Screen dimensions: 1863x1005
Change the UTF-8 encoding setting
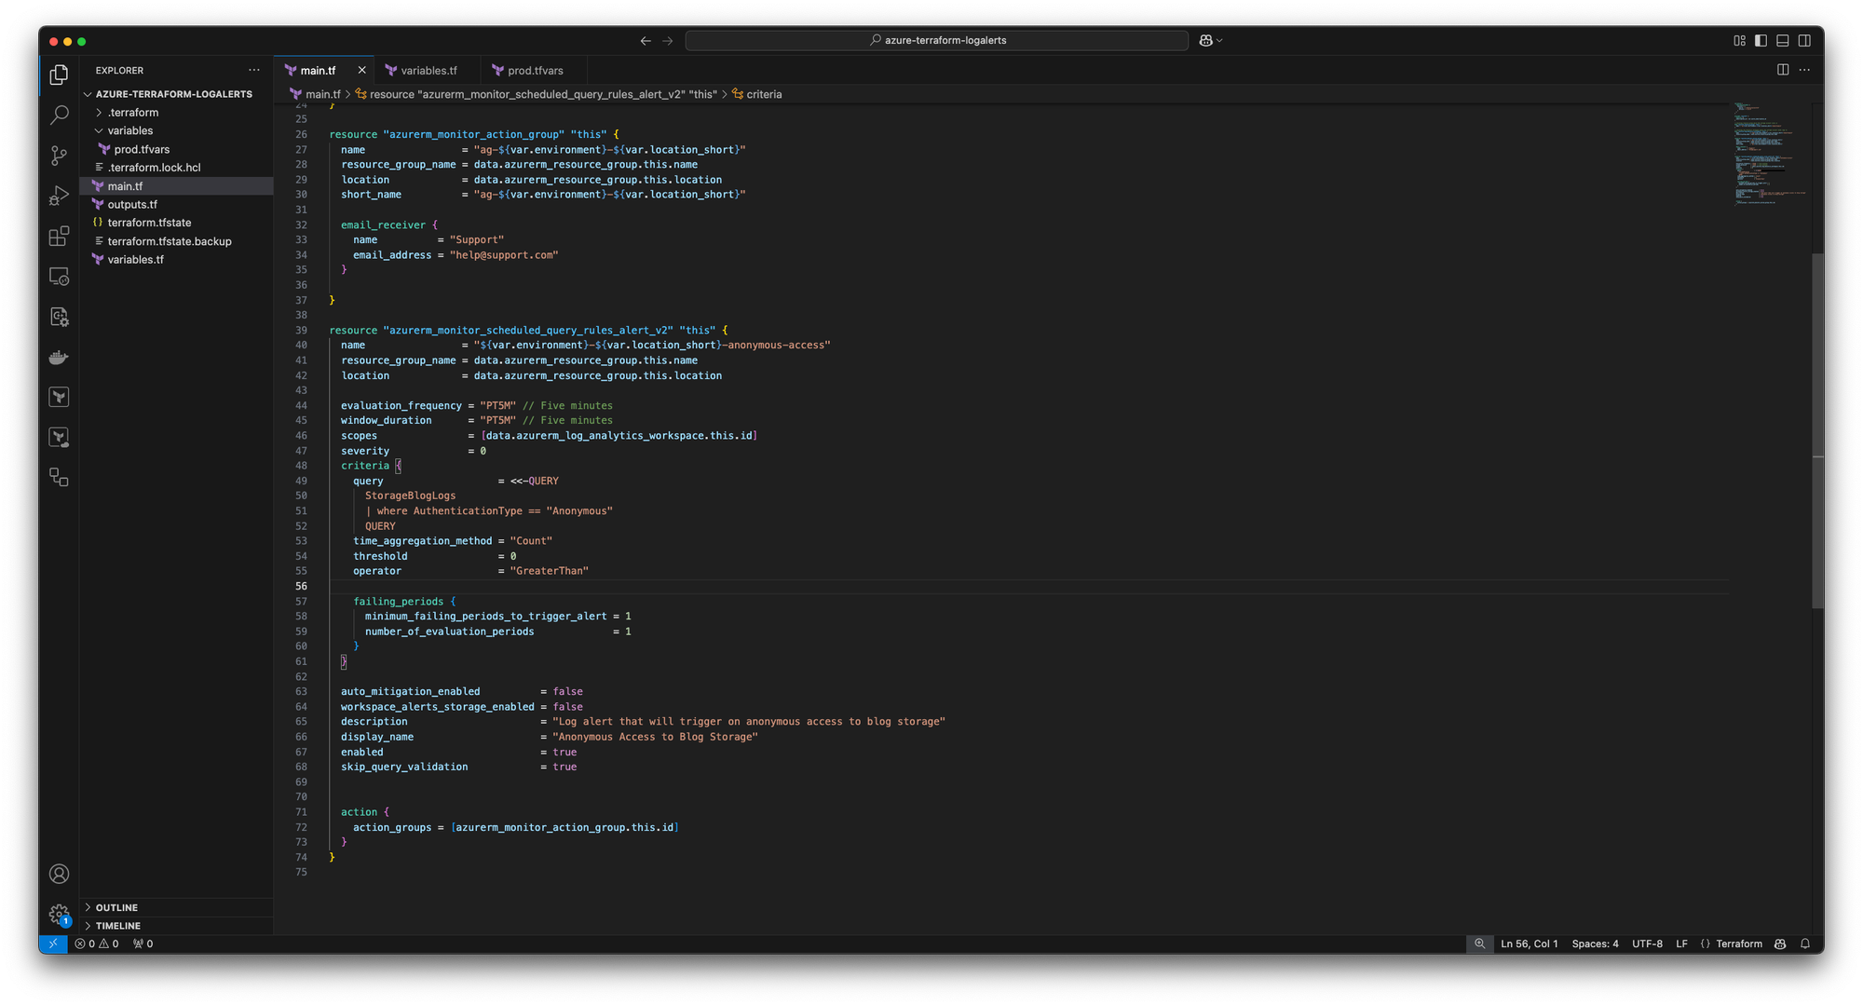(x=1647, y=944)
